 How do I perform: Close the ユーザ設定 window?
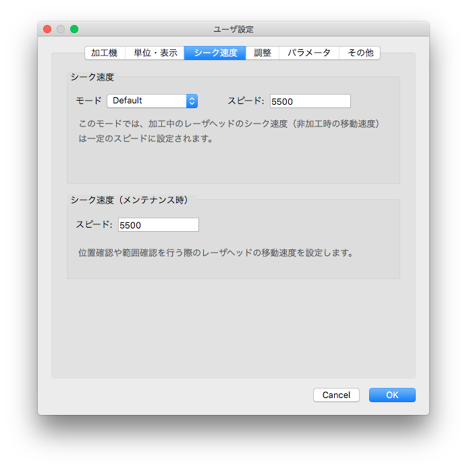47,29
